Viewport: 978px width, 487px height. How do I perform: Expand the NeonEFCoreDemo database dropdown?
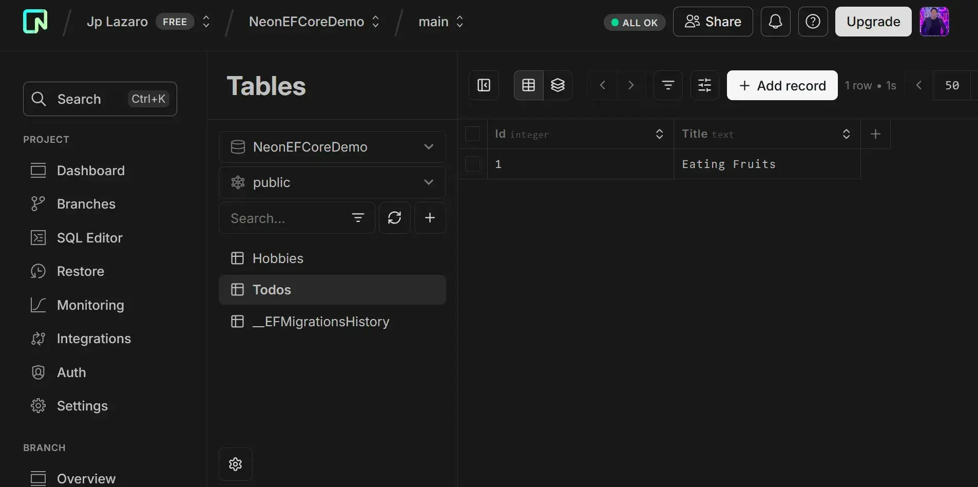332,147
